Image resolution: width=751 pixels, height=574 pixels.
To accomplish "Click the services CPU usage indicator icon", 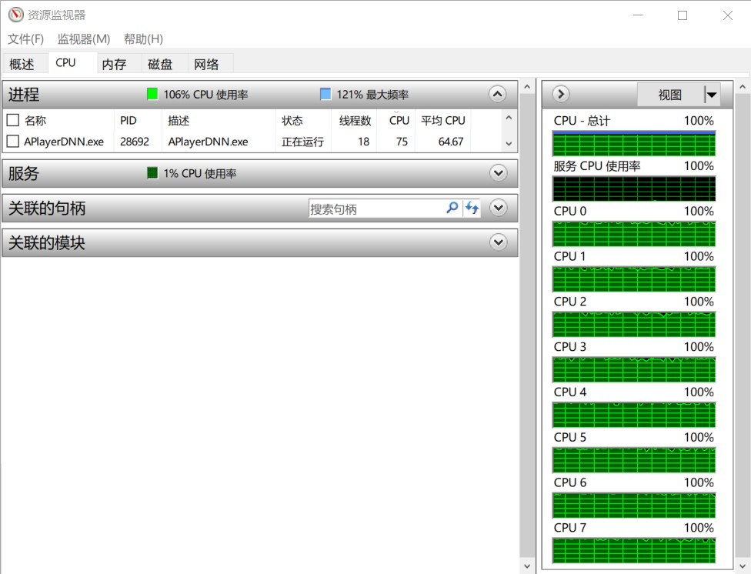I will pos(152,173).
